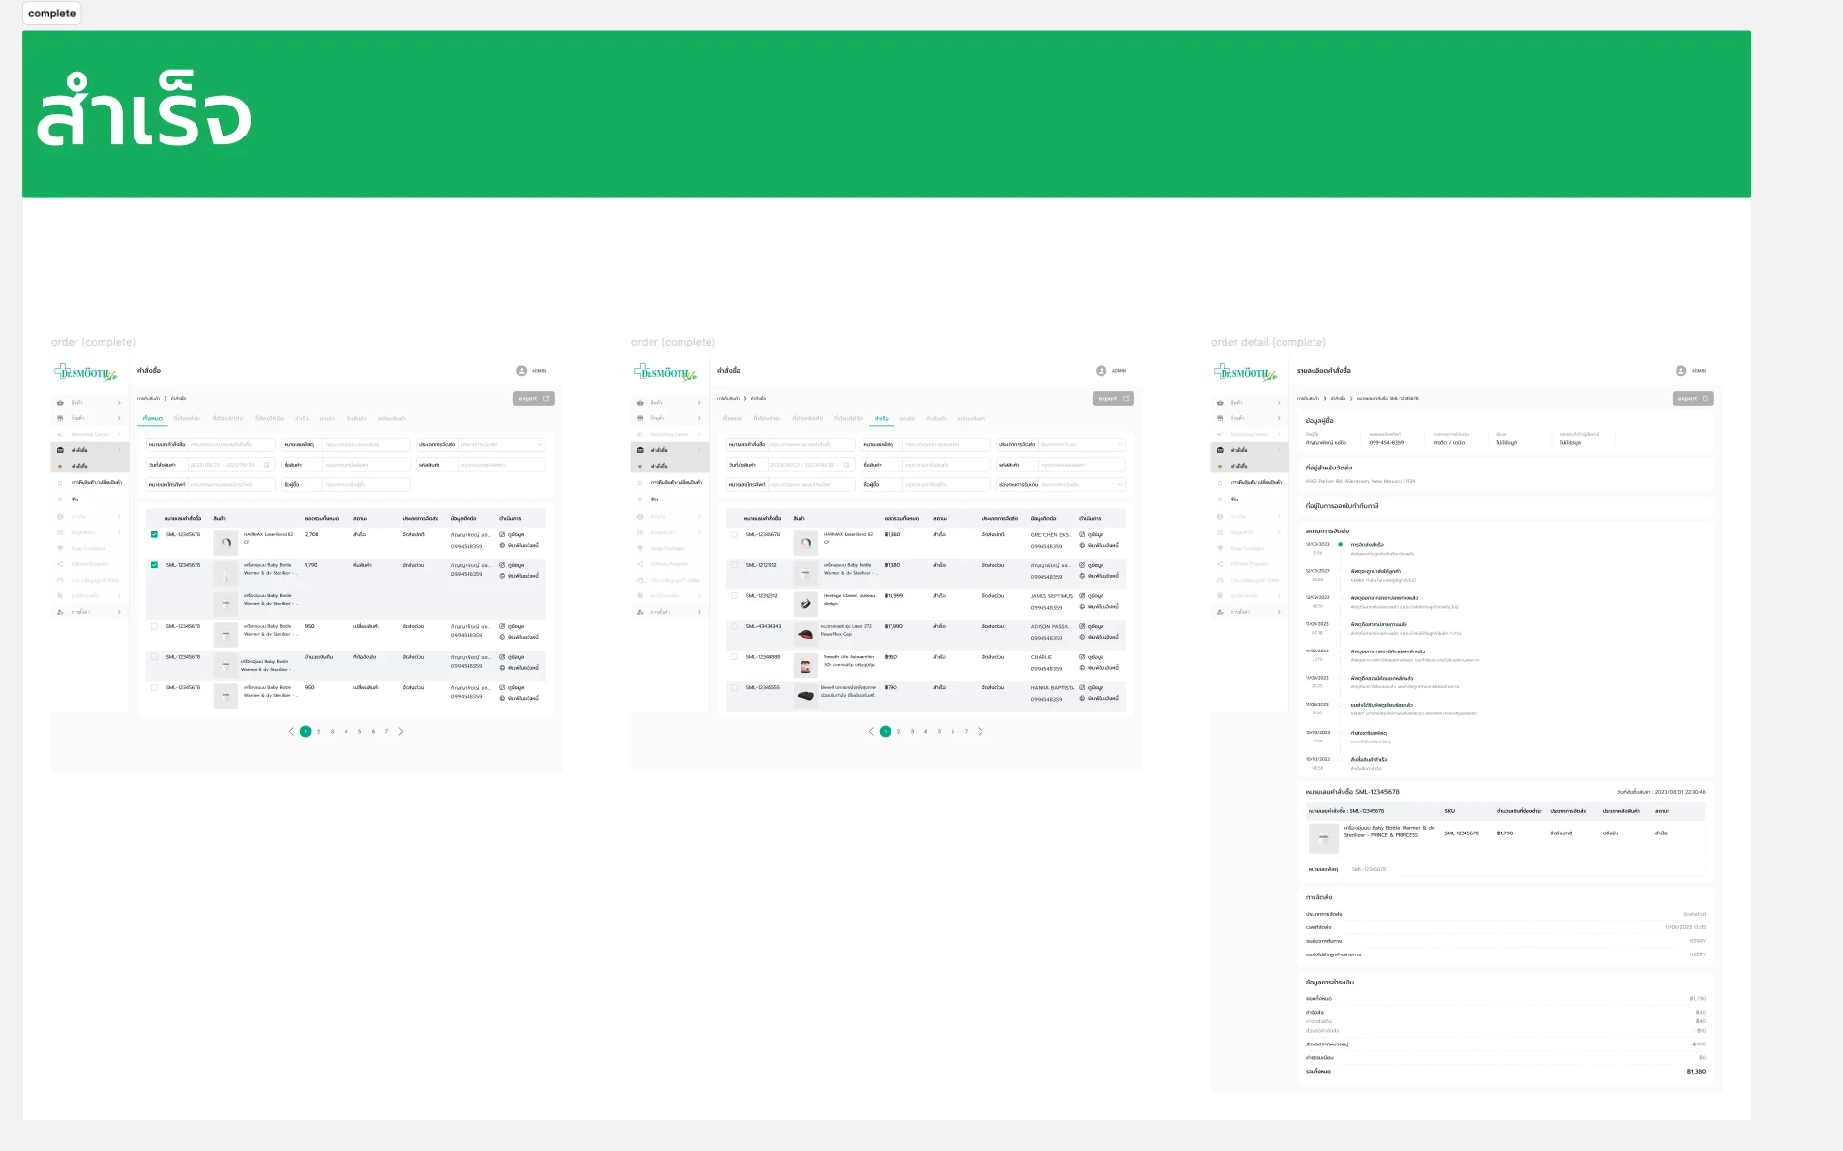
Task: Click the green dot in shipping status timeline
Action: click(x=1340, y=545)
